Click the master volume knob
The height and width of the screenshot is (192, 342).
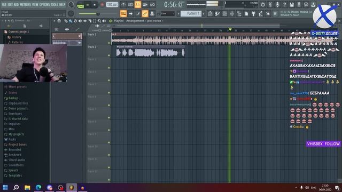[71, 5]
